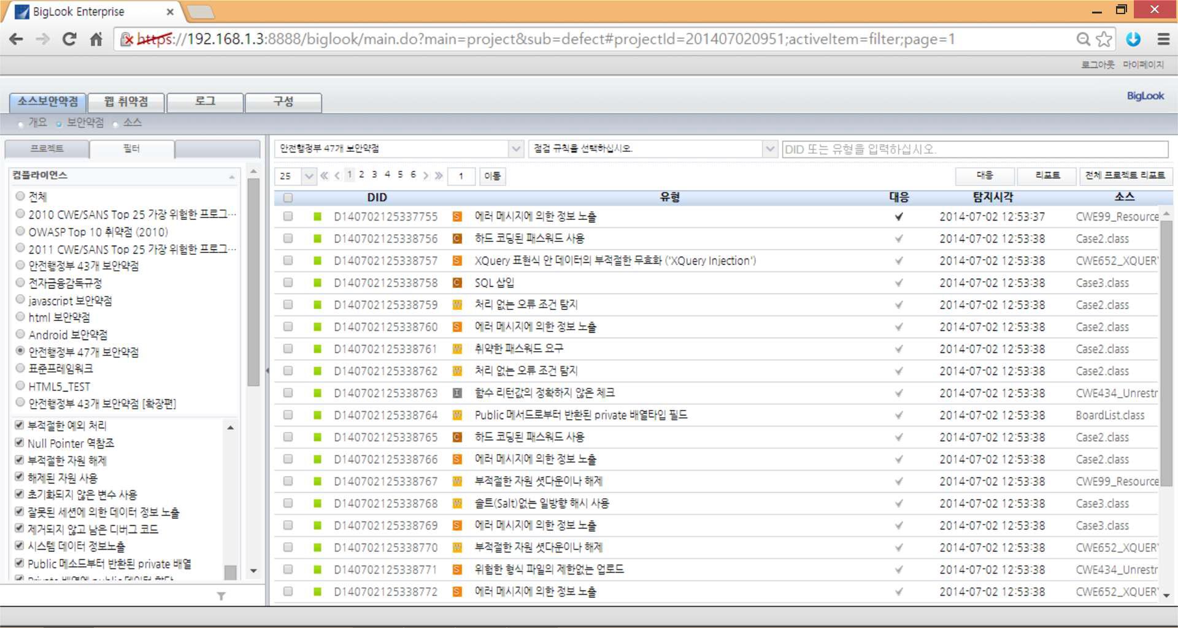Go to the previous results page arrow
The height and width of the screenshot is (628, 1178).
[337, 176]
